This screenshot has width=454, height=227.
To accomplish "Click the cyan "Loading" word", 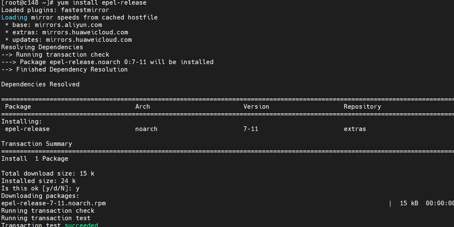I will [14, 17].
